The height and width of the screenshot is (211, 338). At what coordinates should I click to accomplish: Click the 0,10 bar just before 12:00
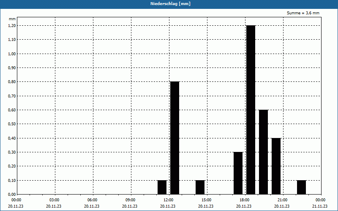[162, 187]
